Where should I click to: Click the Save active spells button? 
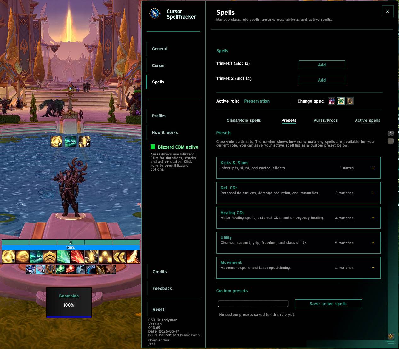[328, 304]
